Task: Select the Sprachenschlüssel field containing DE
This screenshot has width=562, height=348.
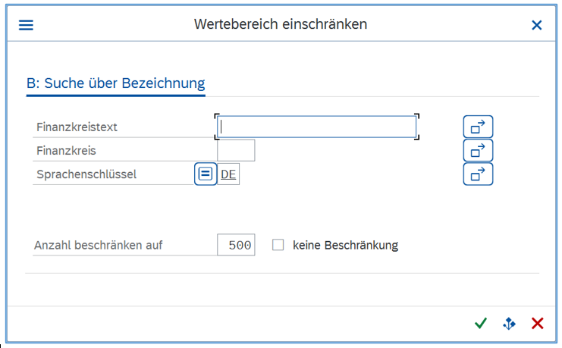Action: tap(228, 174)
